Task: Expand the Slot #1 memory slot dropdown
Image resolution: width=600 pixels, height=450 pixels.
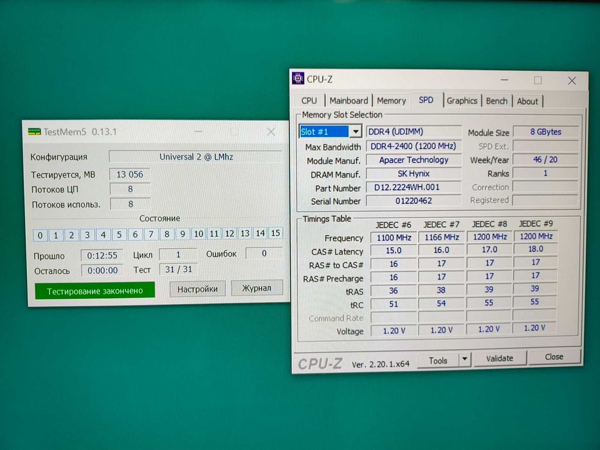Action: click(x=356, y=132)
